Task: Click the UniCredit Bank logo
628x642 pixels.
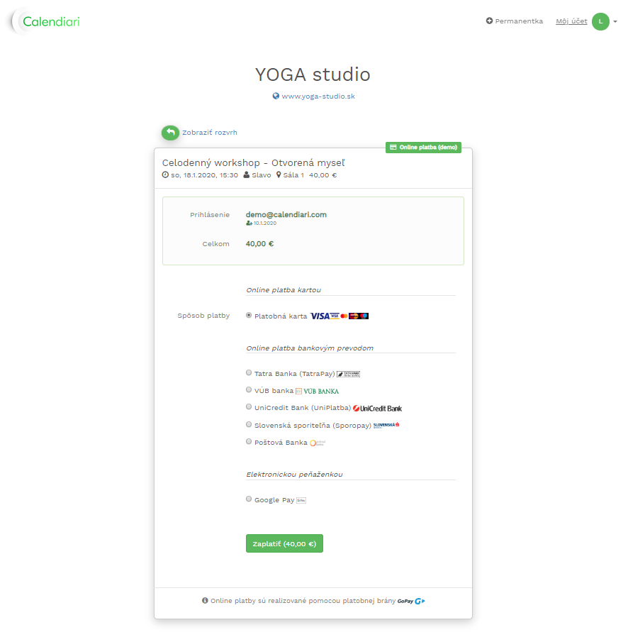Action: pyautogui.click(x=377, y=408)
